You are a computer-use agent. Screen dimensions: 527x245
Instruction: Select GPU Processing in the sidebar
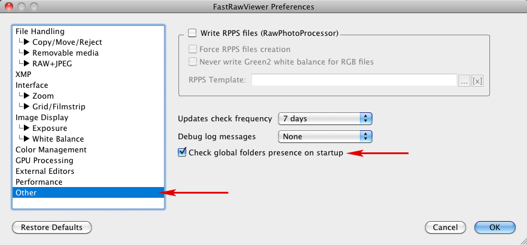(44, 160)
